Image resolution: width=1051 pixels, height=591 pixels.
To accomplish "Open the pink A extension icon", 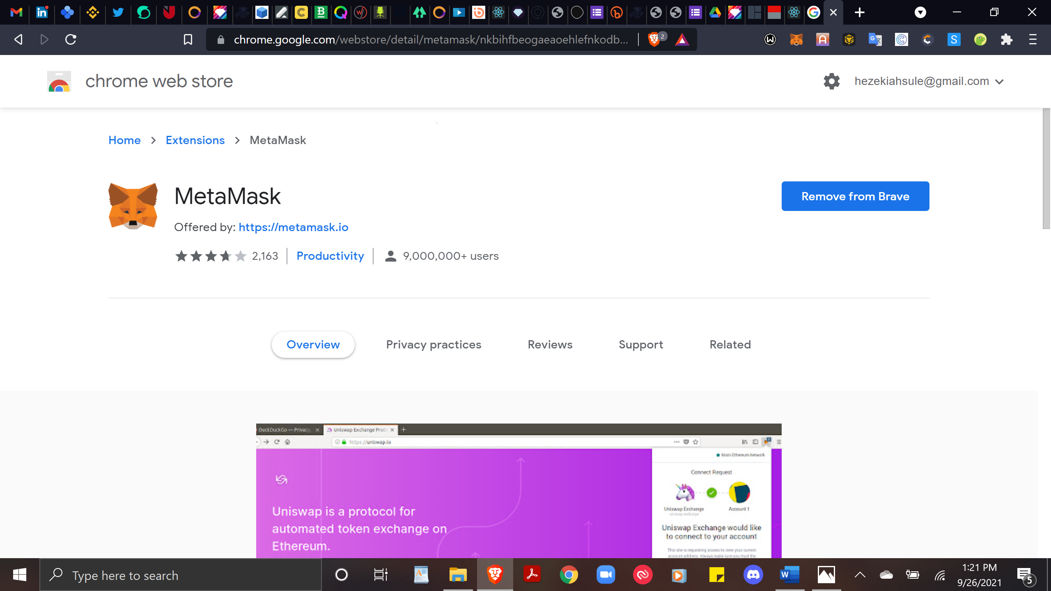I will click(823, 40).
